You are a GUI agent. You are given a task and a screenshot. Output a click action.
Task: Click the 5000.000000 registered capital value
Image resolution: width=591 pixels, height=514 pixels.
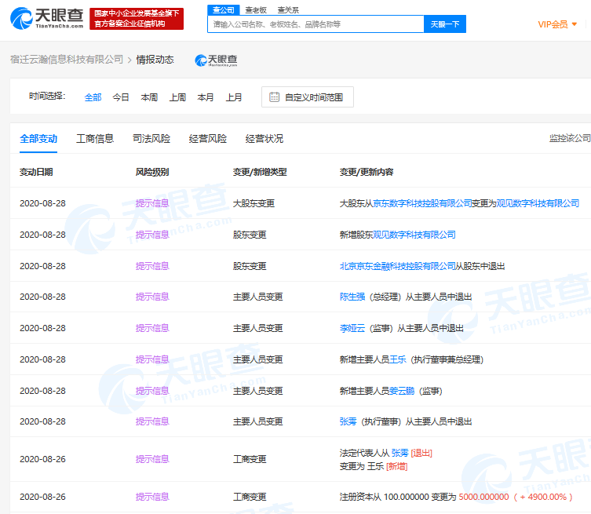tap(483, 497)
